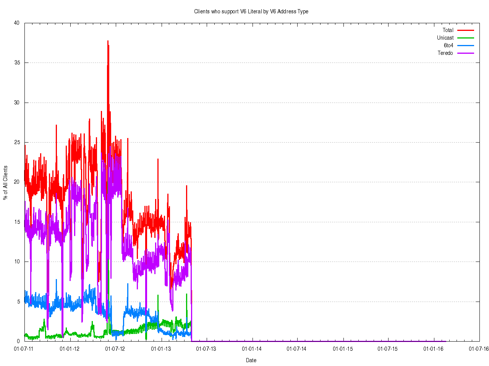Click the purple Teredo legend line sample
This screenshot has height=366, width=489.
465,53
